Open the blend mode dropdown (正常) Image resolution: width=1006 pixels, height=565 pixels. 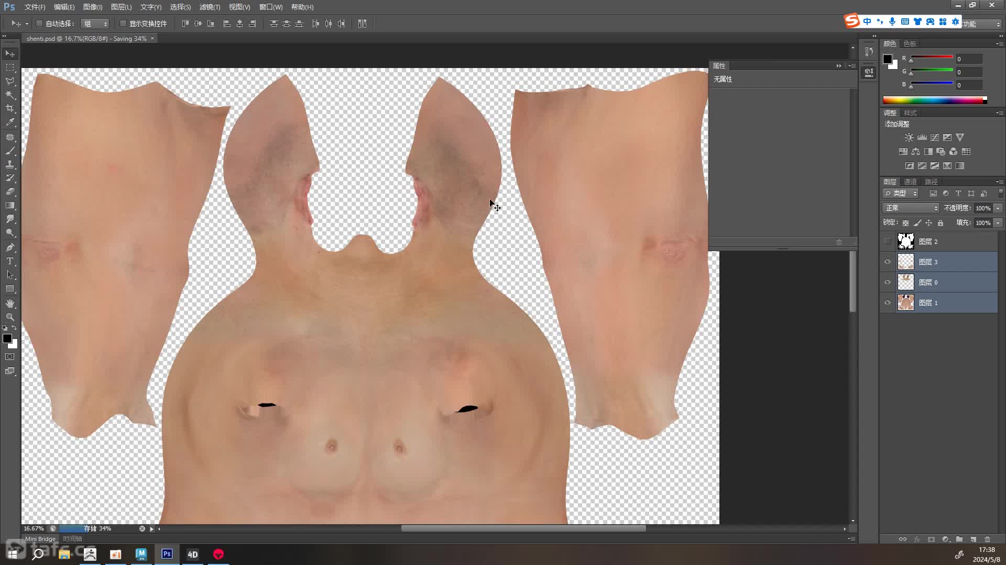pyautogui.click(x=911, y=208)
